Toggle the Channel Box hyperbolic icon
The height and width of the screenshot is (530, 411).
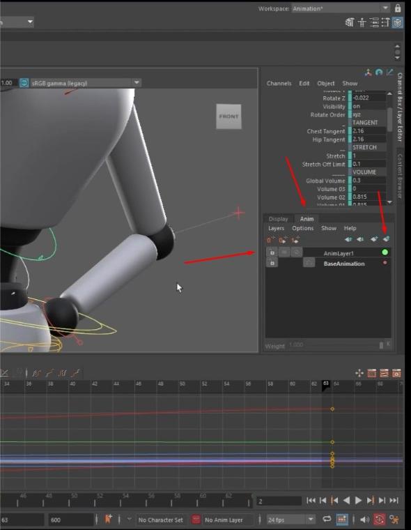pos(389,72)
